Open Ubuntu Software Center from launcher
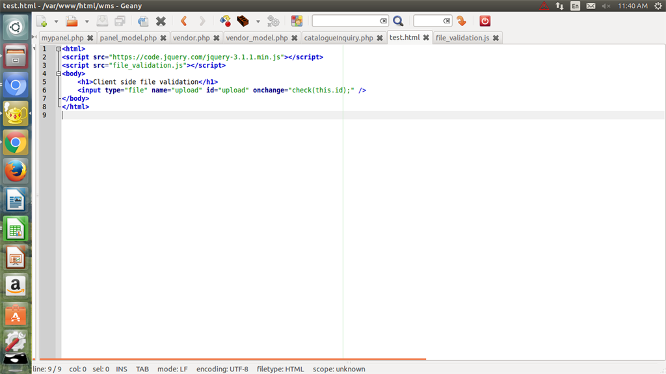 16,315
